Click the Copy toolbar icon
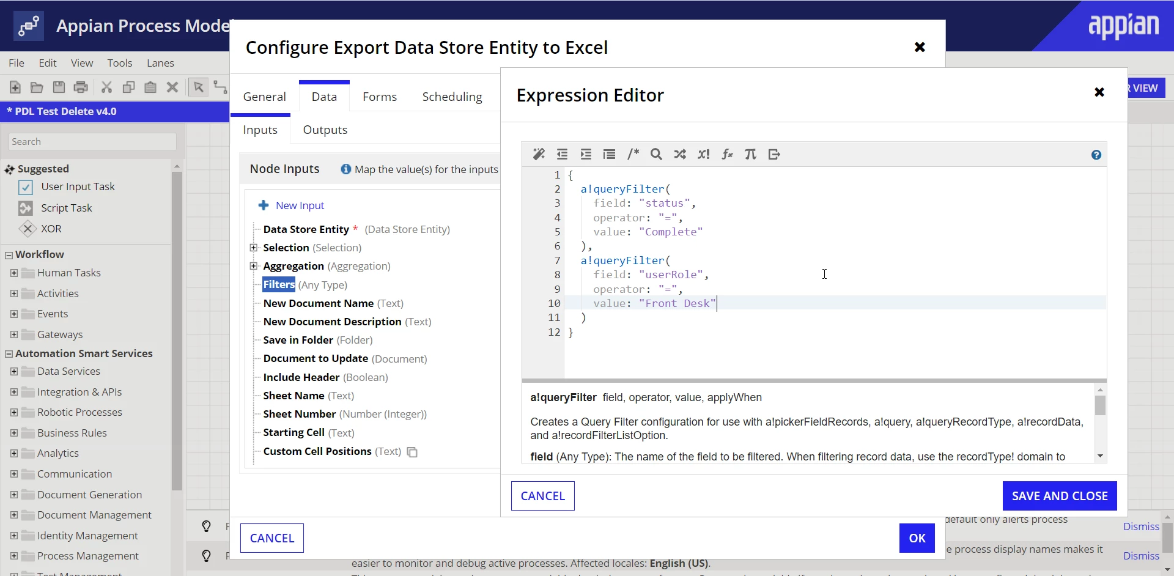The image size is (1174, 576). coord(128,87)
